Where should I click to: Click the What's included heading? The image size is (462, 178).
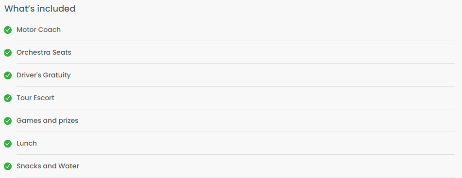(x=40, y=9)
